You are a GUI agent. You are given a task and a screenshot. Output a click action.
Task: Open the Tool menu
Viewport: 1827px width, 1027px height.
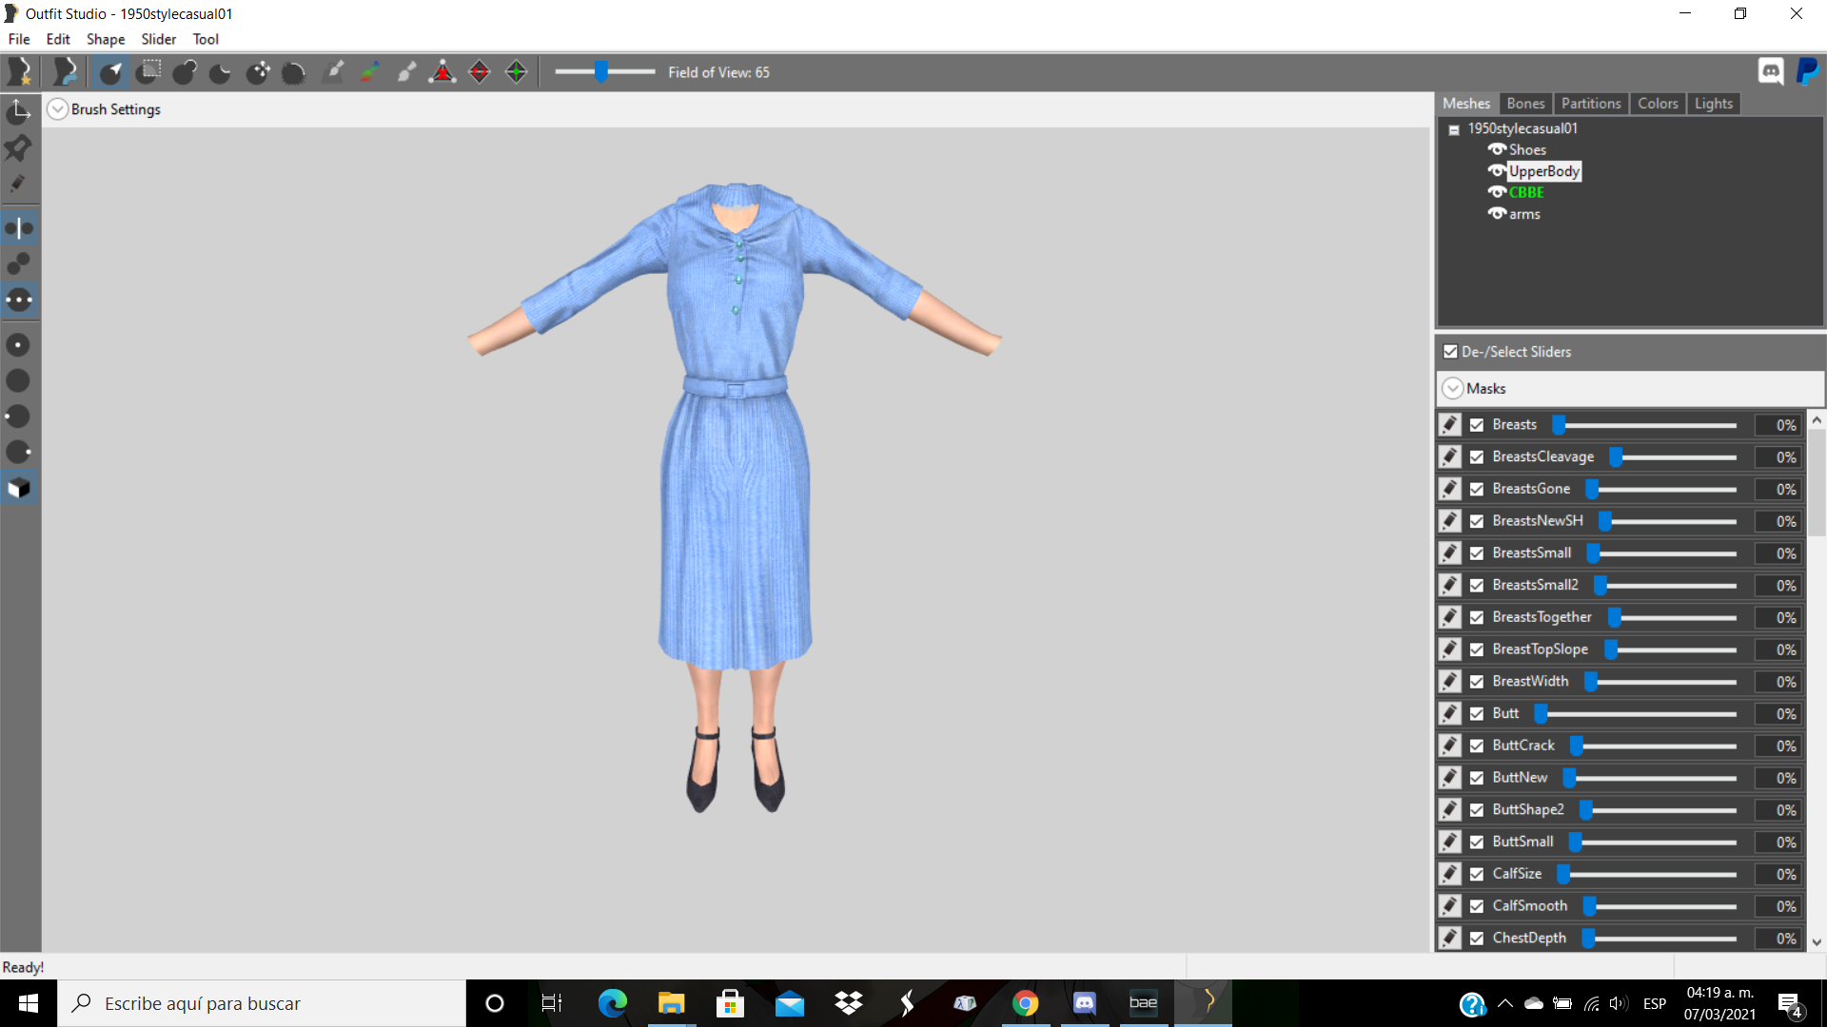coord(206,39)
